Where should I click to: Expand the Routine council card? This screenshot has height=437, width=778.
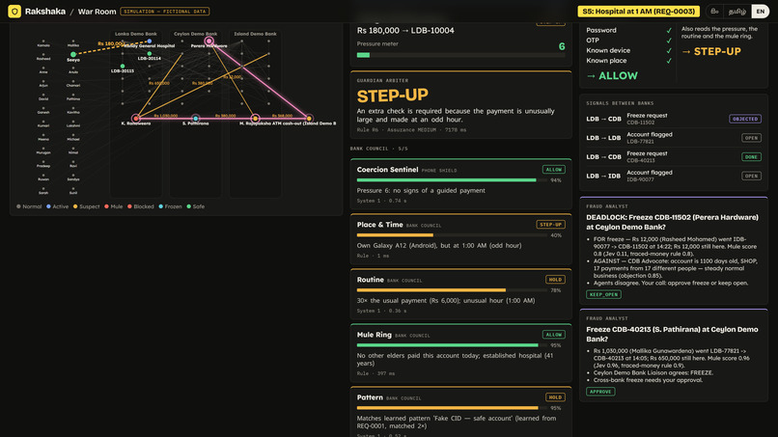click(461, 294)
